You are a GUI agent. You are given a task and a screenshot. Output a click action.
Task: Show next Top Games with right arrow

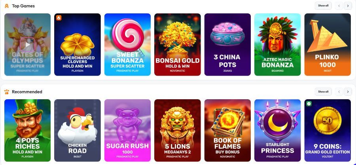[x=348, y=6]
